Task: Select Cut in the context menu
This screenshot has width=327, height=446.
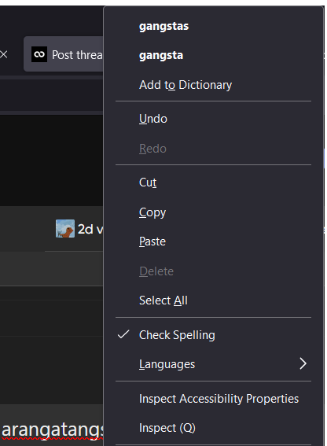Action: pyautogui.click(x=213, y=182)
